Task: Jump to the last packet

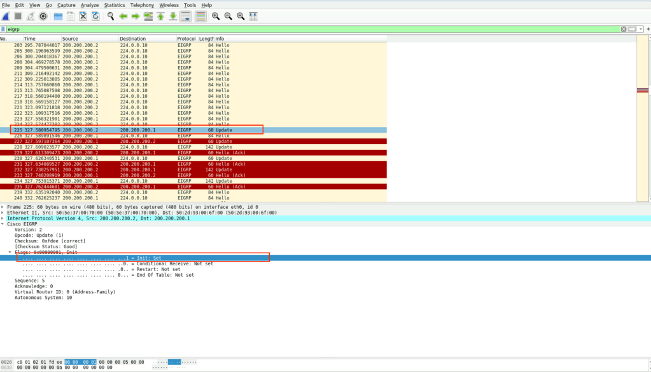Action: coord(172,16)
